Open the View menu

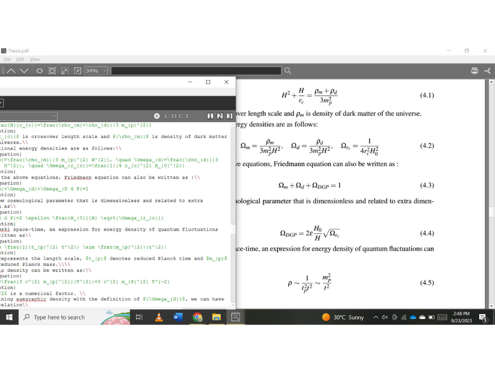point(34,59)
